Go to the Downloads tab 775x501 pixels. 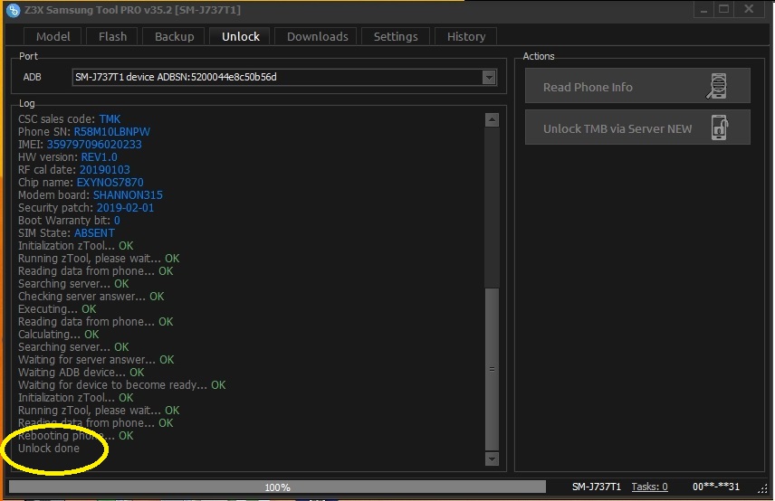pyautogui.click(x=317, y=36)
